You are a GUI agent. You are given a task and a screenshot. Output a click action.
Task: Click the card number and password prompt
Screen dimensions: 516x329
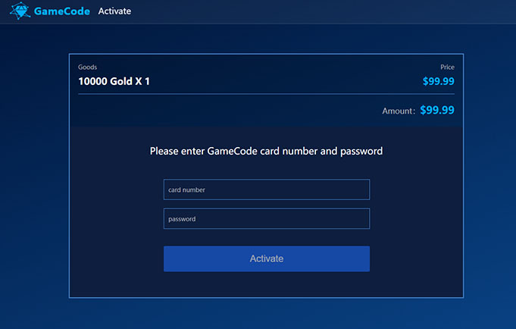(266, 151)
